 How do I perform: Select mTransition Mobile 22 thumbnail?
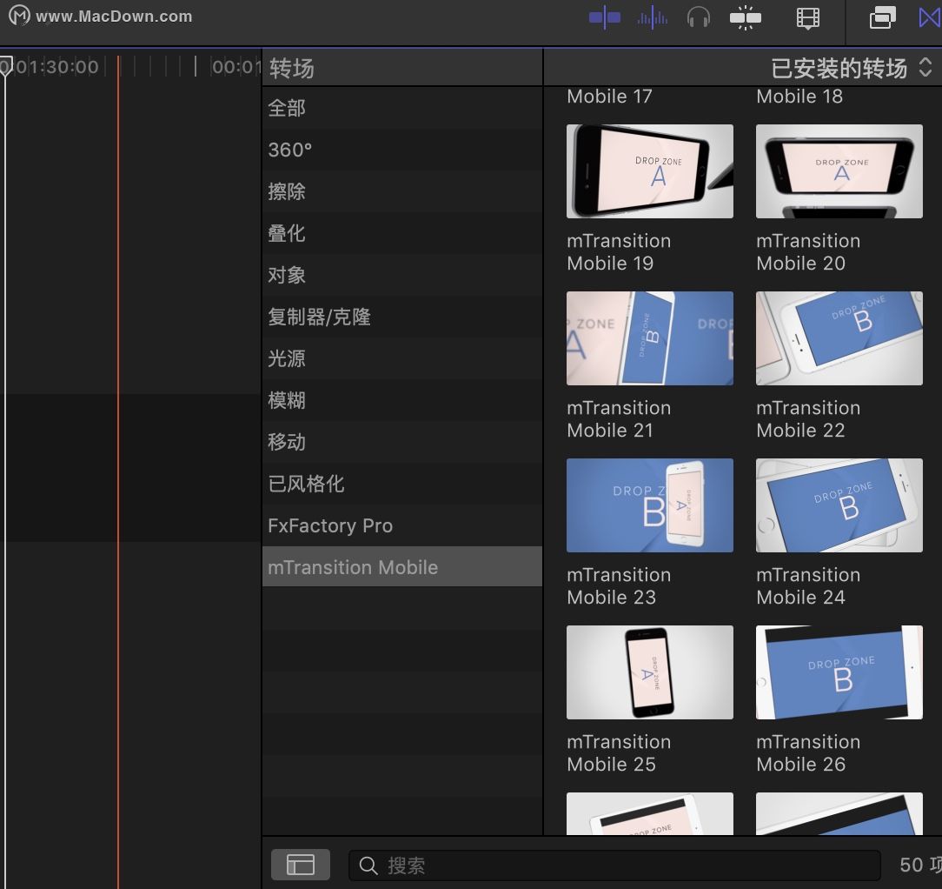point(839,338)
